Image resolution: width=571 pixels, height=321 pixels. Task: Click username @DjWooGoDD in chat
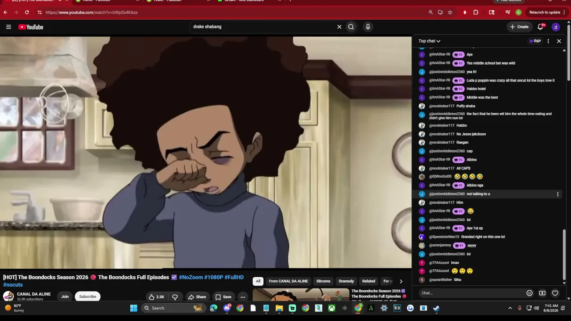(x=440, y=177)
